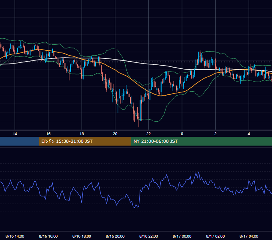This screenshot has width=272, height=240.
Task: Select the 14 hour label on upper axis
Action: click(15, 134)
